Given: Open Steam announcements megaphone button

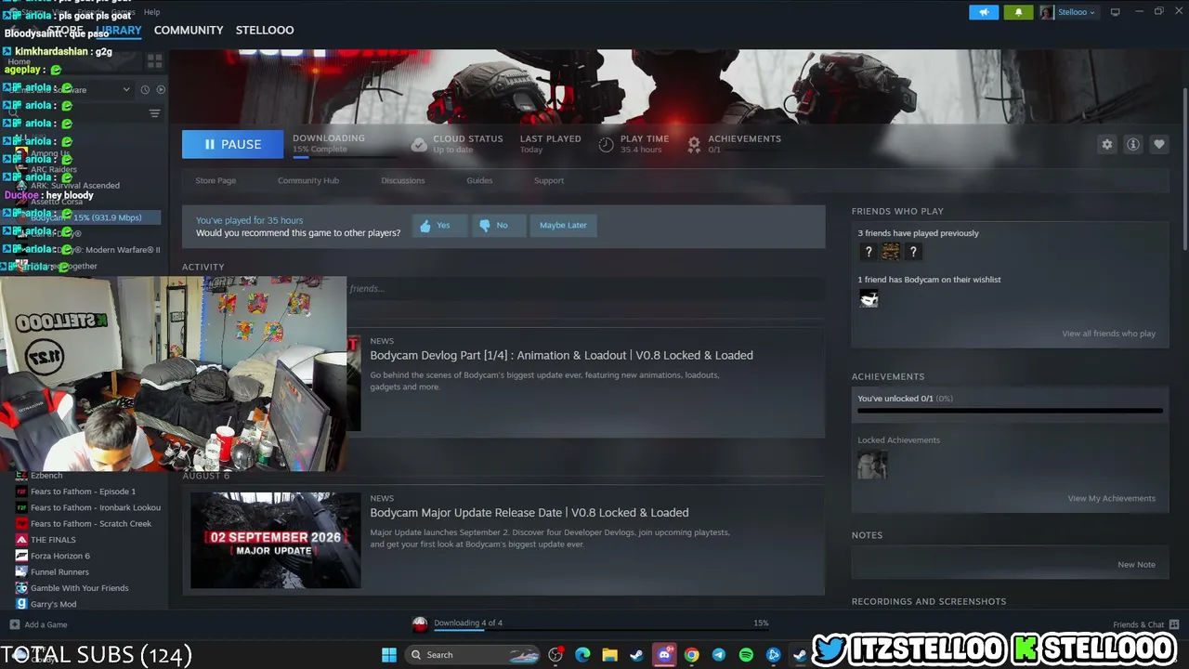Looking at the screenshot, I should point(984,12).
